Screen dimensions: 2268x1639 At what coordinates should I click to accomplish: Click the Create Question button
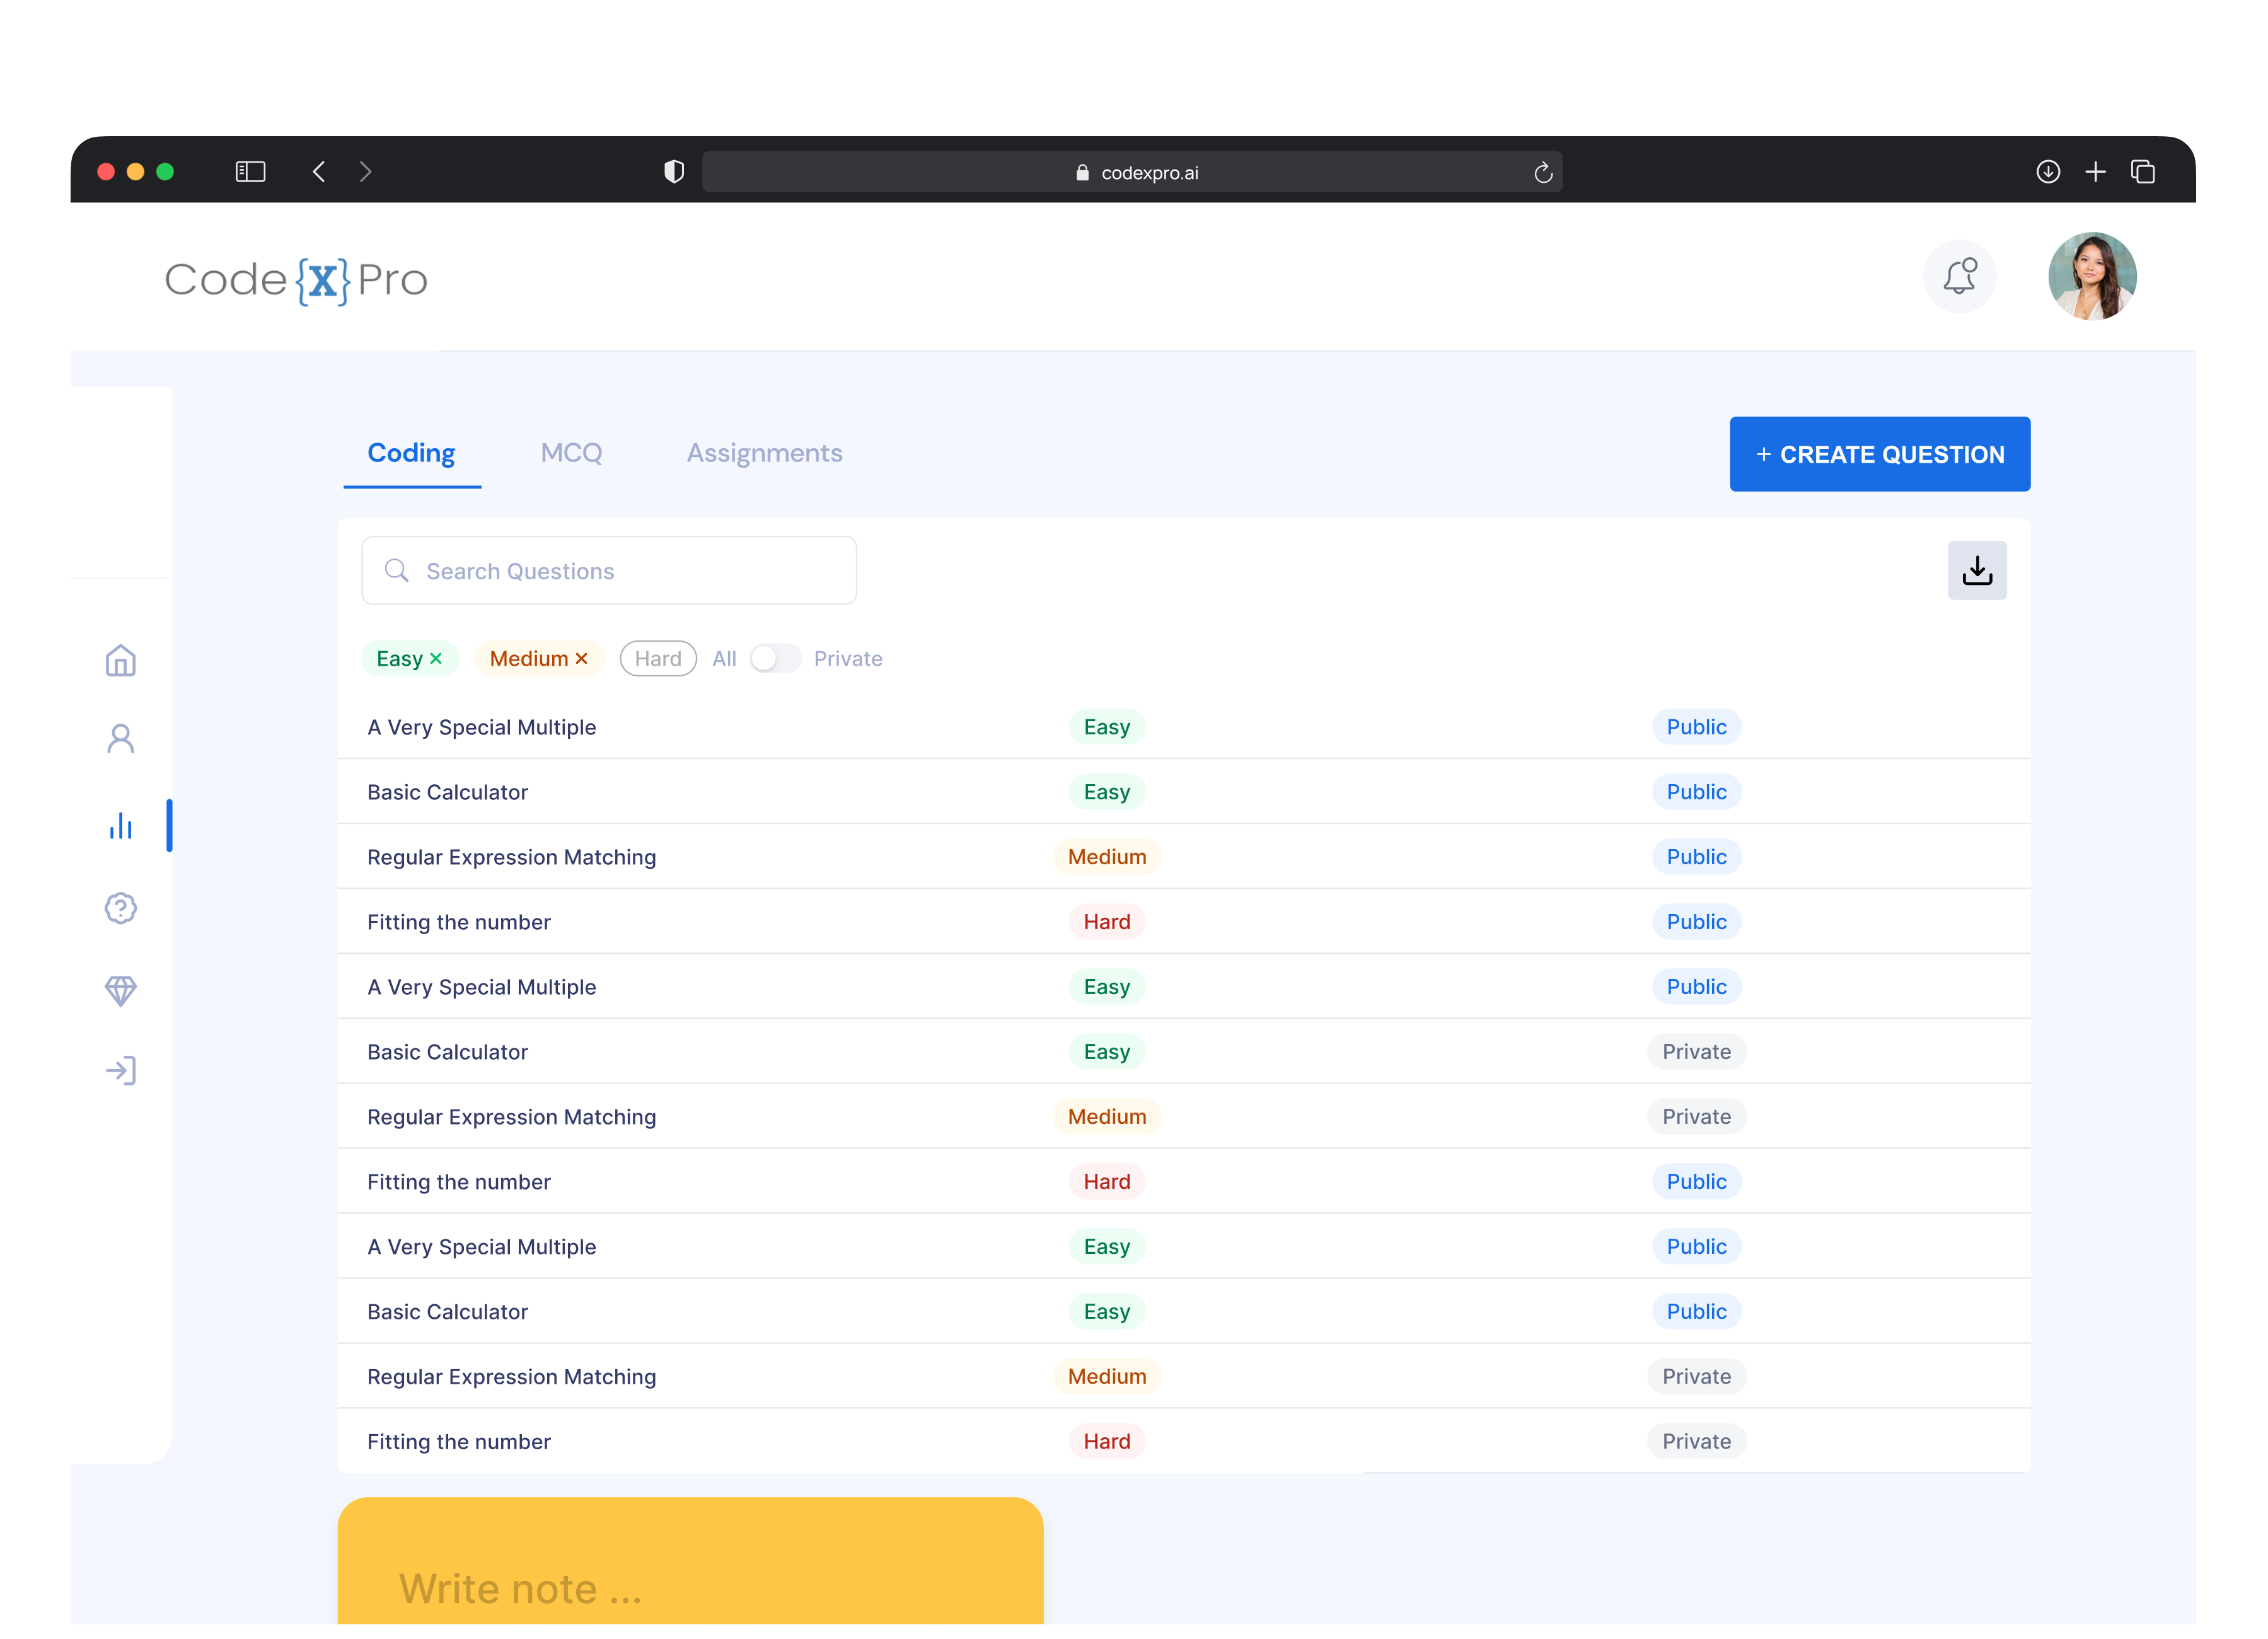(x=1879, y=454)
